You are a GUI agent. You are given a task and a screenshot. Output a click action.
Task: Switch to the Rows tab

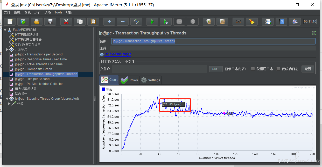pyautogui.click(x=129, y=80)
